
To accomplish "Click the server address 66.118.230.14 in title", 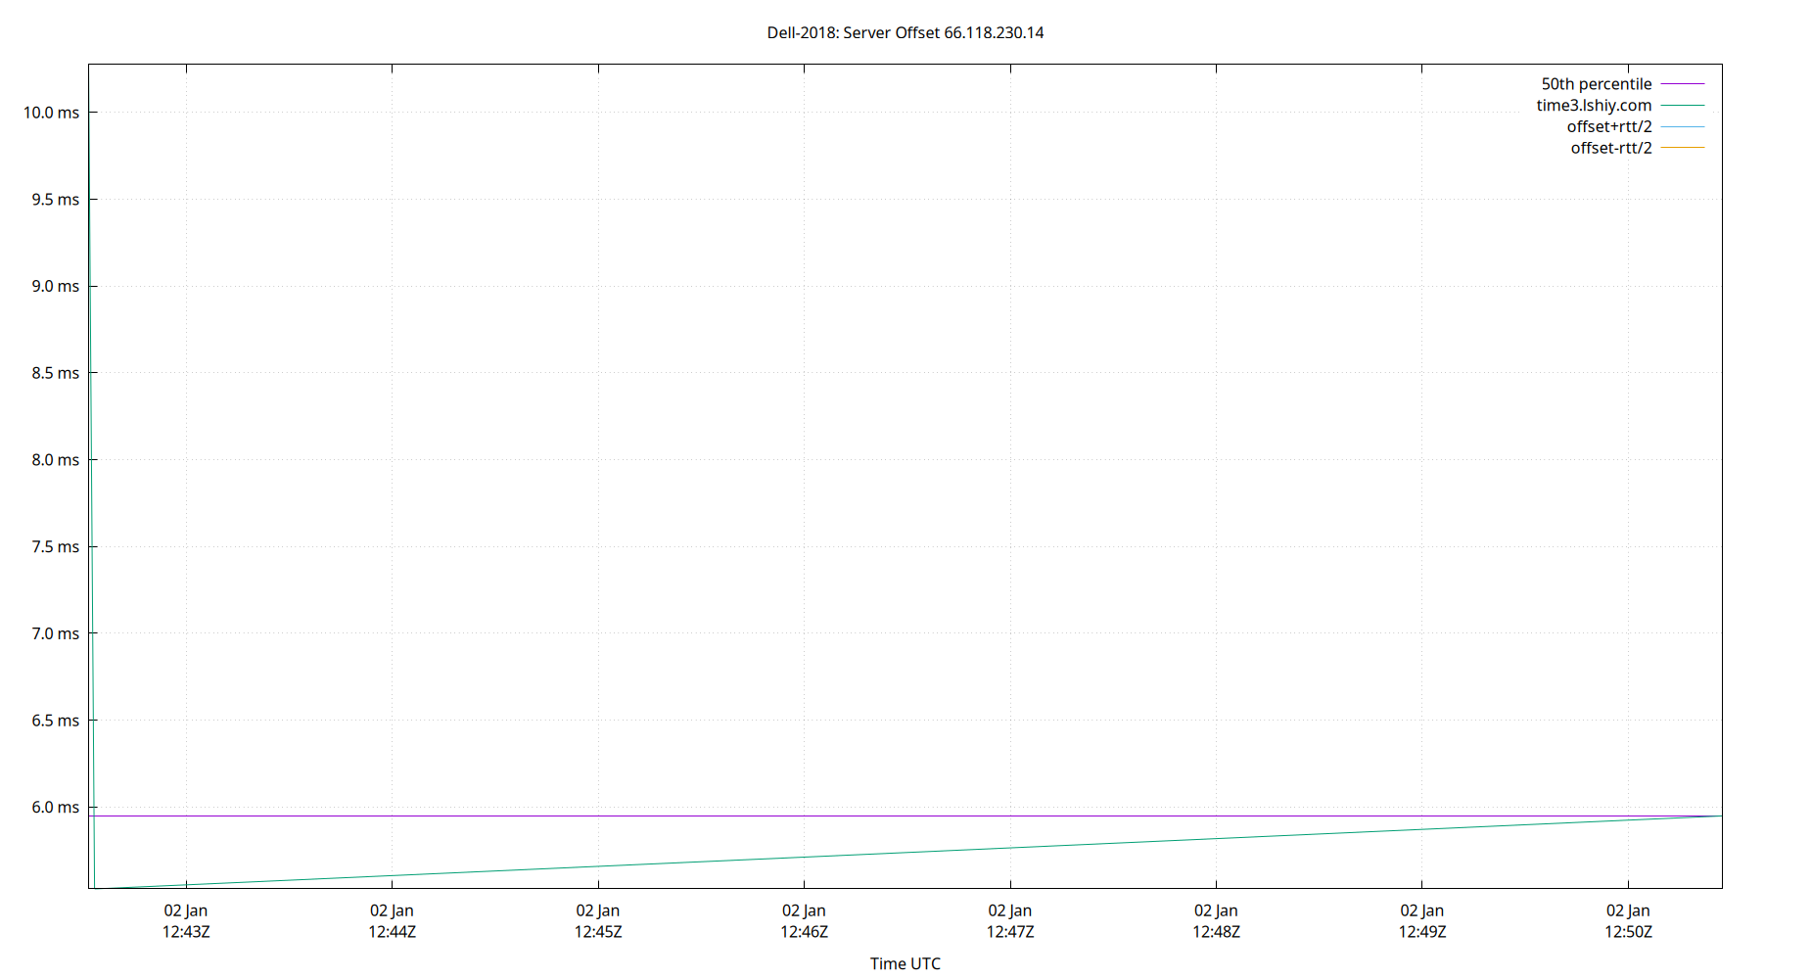I will pyautogui.click(x=994, y=32).
